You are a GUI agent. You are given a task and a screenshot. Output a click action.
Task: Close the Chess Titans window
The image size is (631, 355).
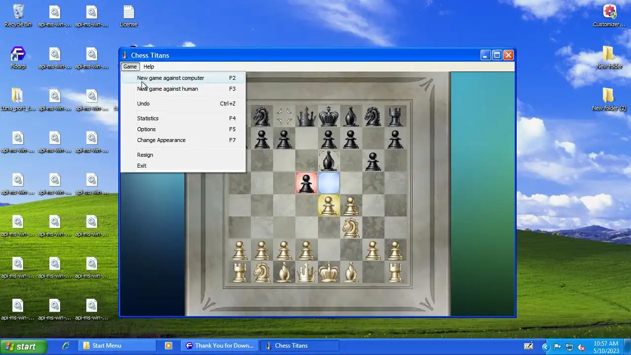tap(508, 55)
